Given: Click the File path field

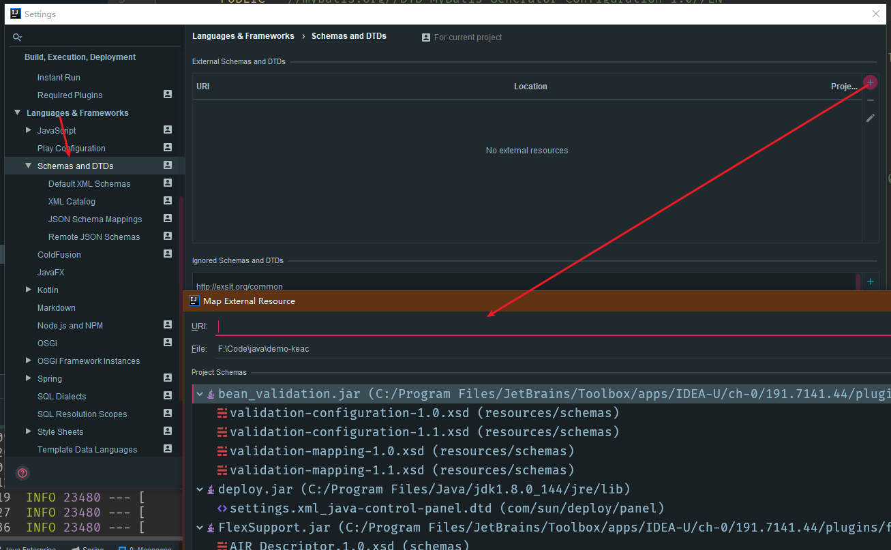Looking at the screenshot, I should click(554, 349).
